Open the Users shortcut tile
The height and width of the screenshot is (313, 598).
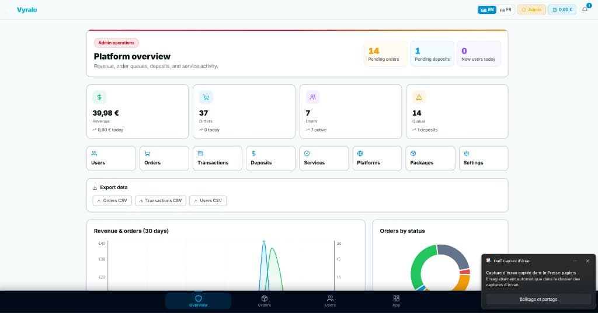111,158
